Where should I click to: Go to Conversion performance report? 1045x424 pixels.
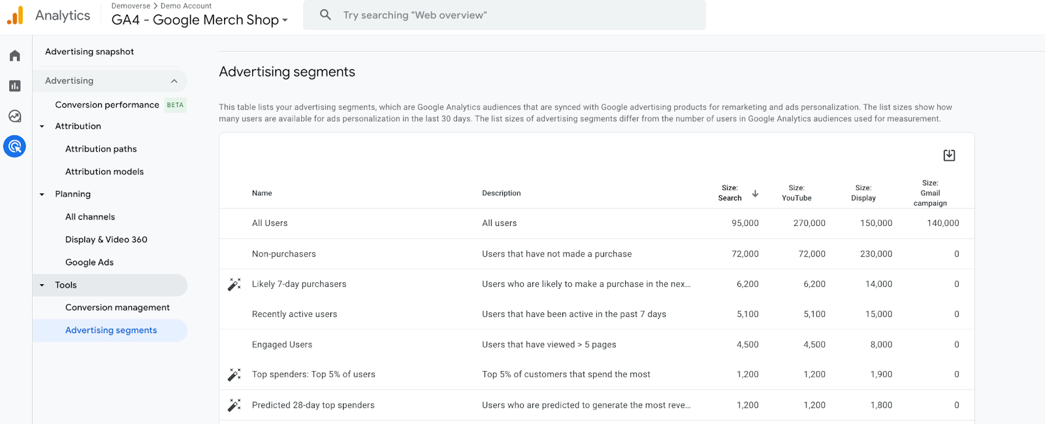pyautogui.click(x=107, y=105)
